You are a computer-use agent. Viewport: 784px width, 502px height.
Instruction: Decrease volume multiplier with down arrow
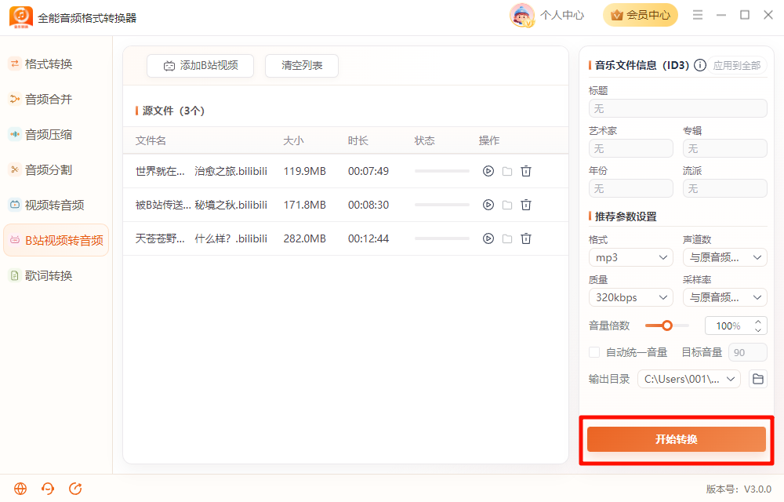758,329
